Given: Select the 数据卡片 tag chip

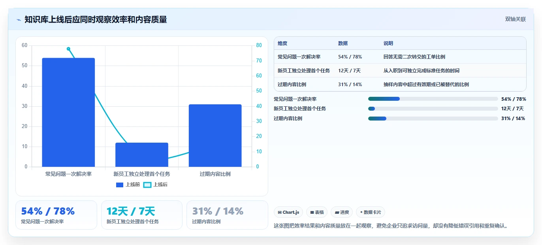Looking at the screenshot, I should click(x=371, y=212).
